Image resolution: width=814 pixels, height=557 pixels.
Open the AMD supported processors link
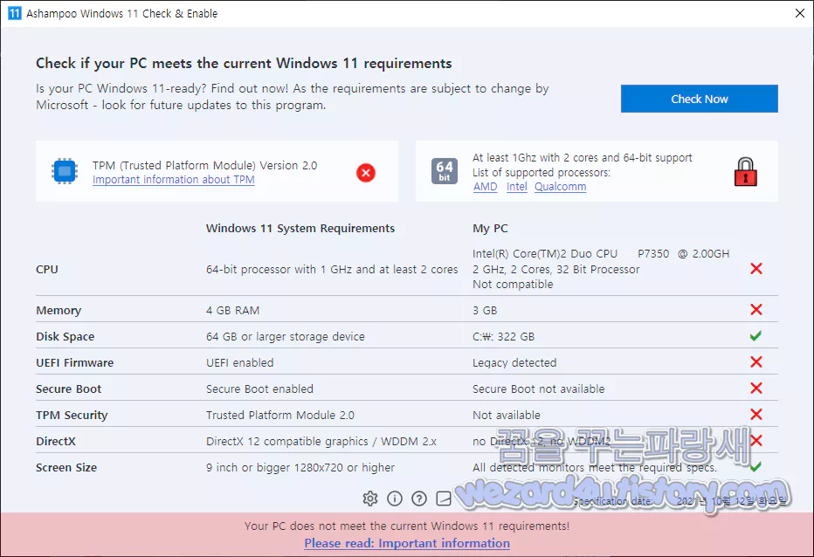click(485, 186)
